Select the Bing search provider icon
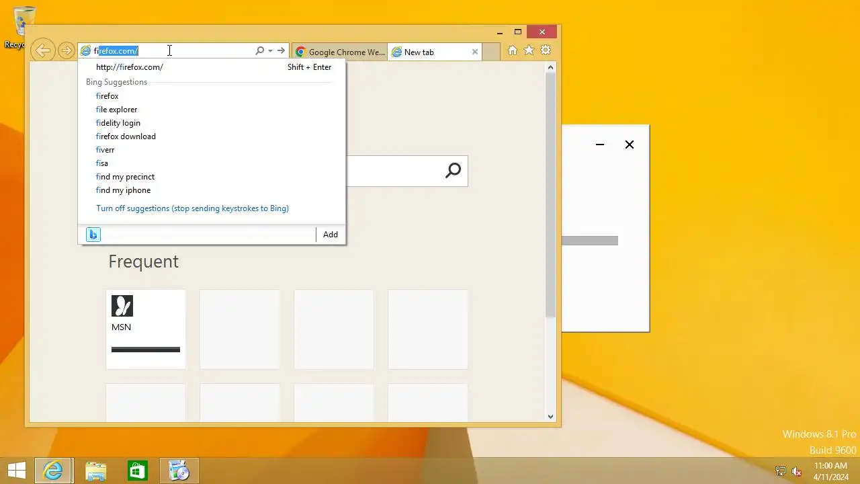 coord(93,235)
